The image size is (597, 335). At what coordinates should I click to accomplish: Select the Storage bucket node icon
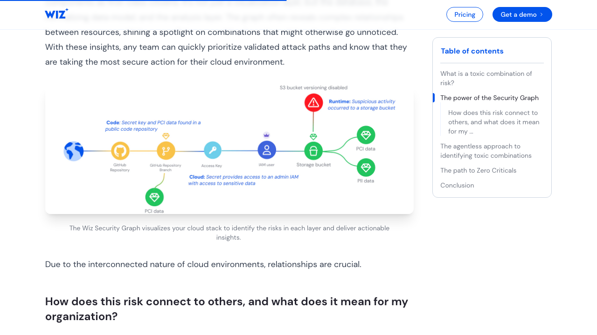point(313,151)
